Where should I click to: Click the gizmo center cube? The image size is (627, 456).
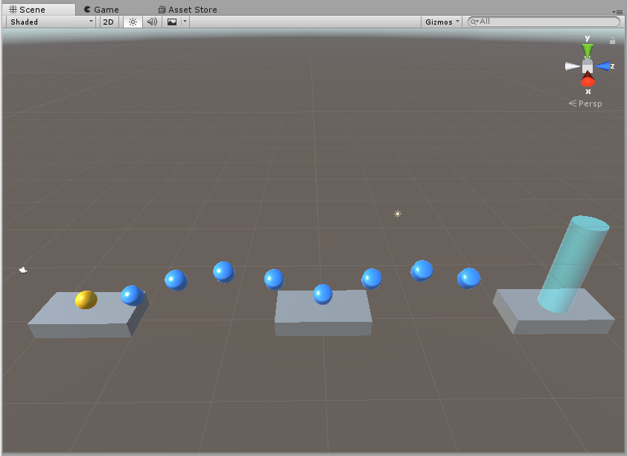pos(588,66)
